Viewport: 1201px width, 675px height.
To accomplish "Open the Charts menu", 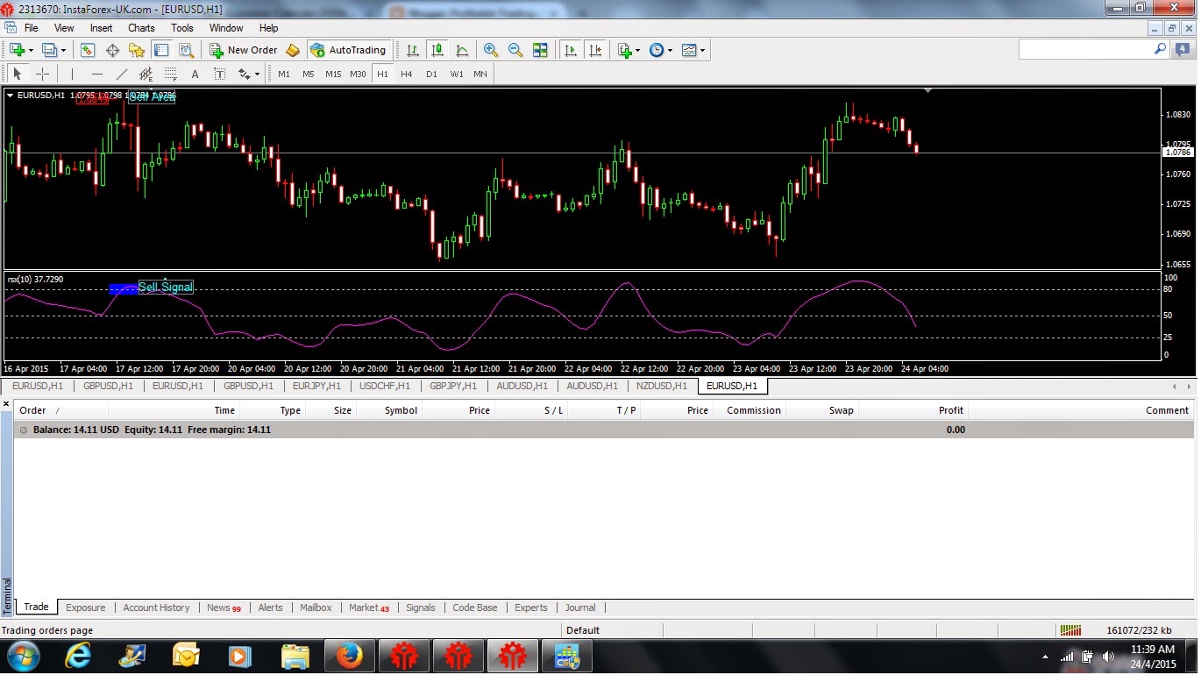I will point(141,28).
